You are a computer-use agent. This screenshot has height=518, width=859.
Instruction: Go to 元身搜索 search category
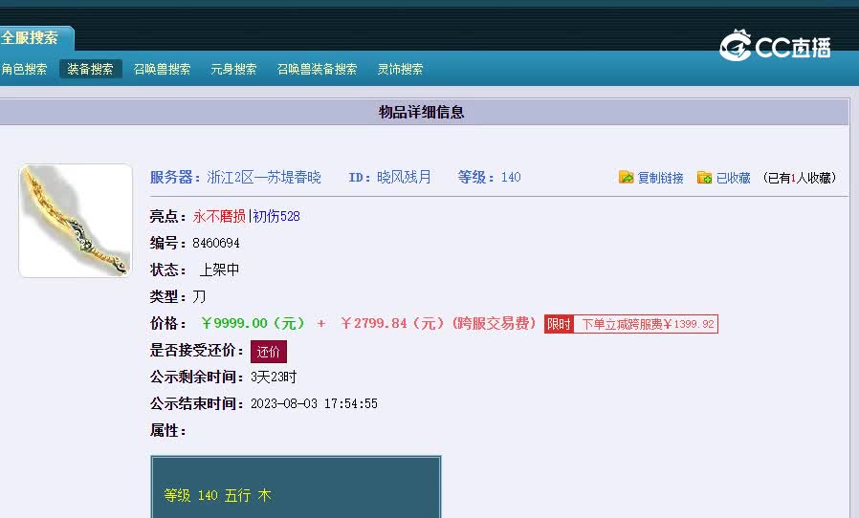click(233, 69)
